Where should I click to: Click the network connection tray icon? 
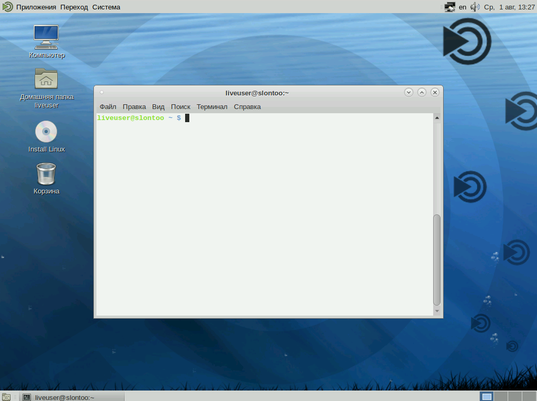click(449, 7)
